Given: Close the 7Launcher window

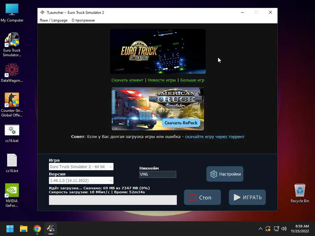Looking at the screenshot, I should click(x=270, y=12).
